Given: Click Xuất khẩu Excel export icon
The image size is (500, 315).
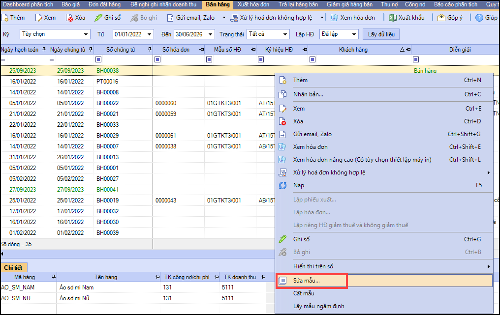Looking at the screenshot, I should pos(392,18).
